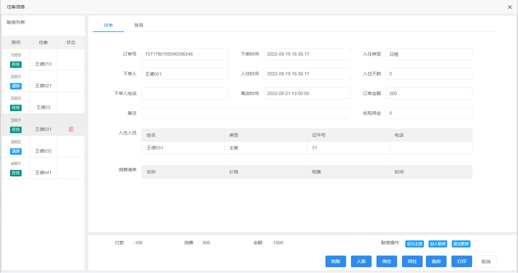The height and width of the screenshot is (273, 518).
Task: Click guest name 王德23
Action: pyautogui.click(x=43, y=107)
